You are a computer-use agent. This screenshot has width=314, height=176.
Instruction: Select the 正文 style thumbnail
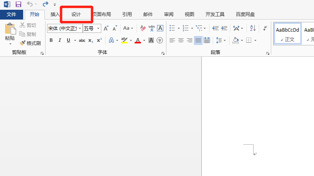pyautogui.click(x=288, y=34)
